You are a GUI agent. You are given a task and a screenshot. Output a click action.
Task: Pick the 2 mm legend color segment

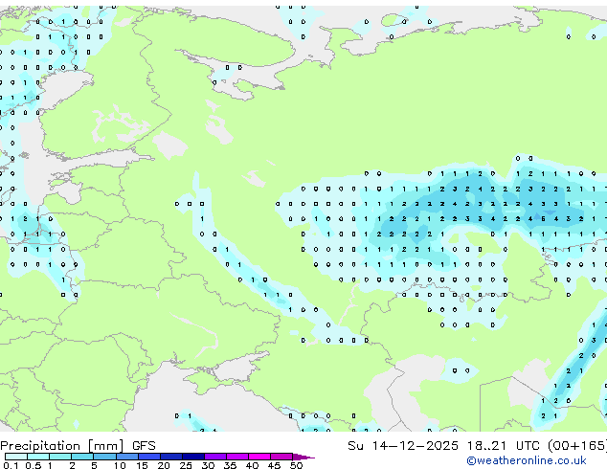click(x=82, y=457)
